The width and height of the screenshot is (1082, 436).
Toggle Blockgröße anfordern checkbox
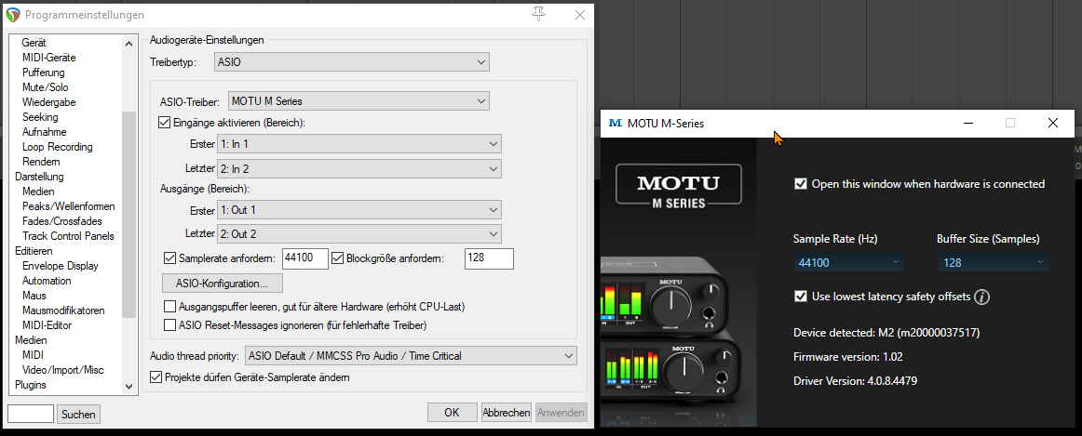click(337, 258)
